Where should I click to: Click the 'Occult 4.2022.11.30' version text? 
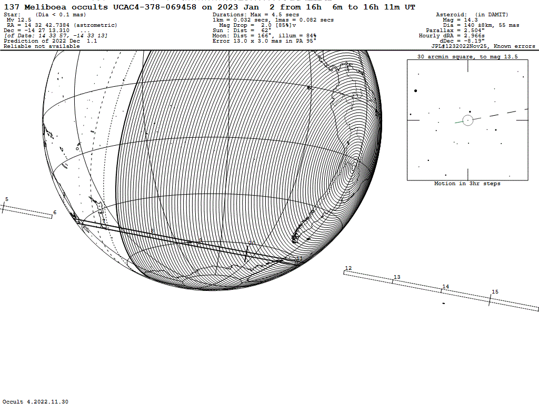pos(35,401)
